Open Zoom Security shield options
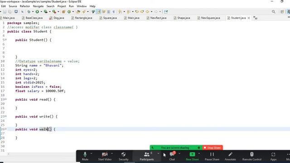The width and height of the screenshot is (290, 163). [123, 156]
